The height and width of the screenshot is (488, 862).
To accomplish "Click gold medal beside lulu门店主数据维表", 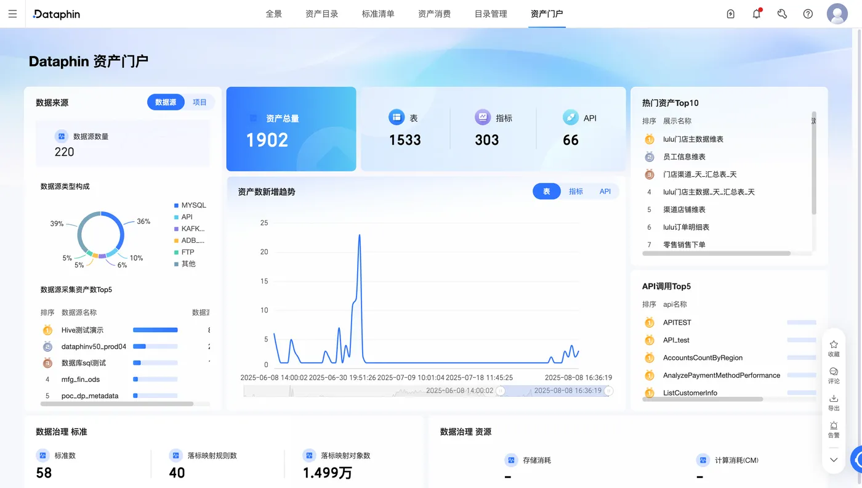I will click(649, 139).
